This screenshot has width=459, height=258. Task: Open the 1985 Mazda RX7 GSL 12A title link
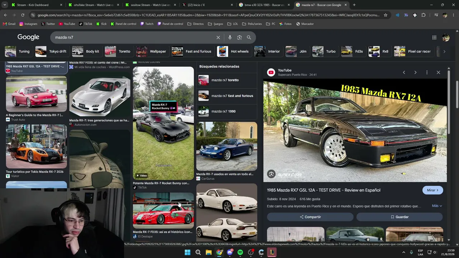pyautogui.click(x=323, y=190)
